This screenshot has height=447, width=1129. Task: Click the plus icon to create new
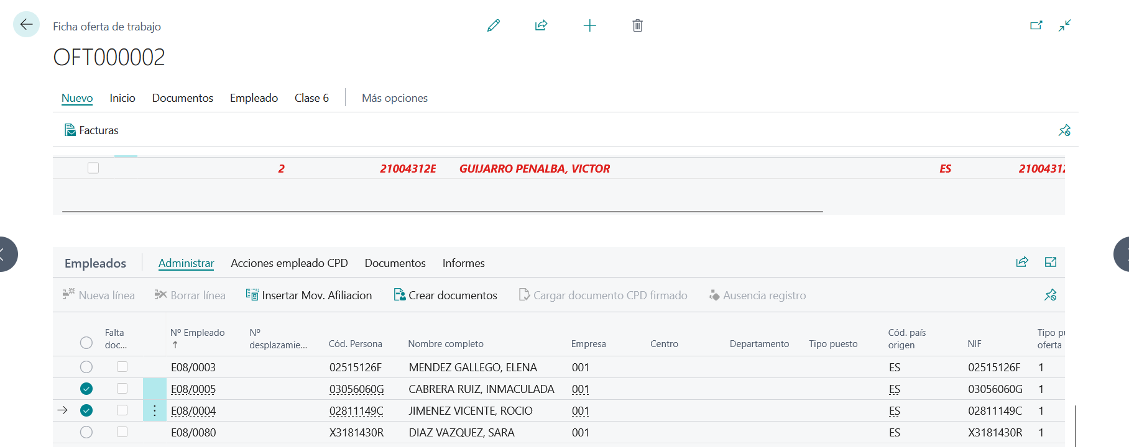click(589, 25)
